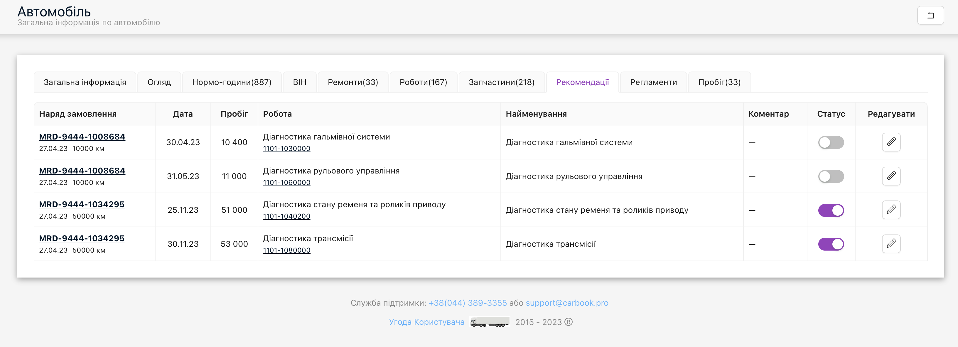This screenshot has width=958, height=347.
Task: Click the mileage value 10 400
Action: point(234,142)
